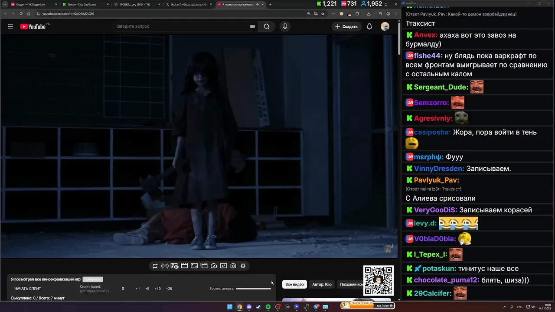Add +10 minutes to split
The height and width of the screenshot is (312, 555).
[x=158, y=289]
